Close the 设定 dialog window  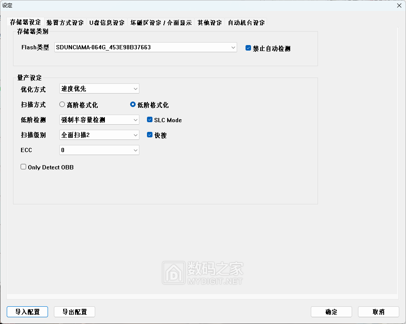399,5
